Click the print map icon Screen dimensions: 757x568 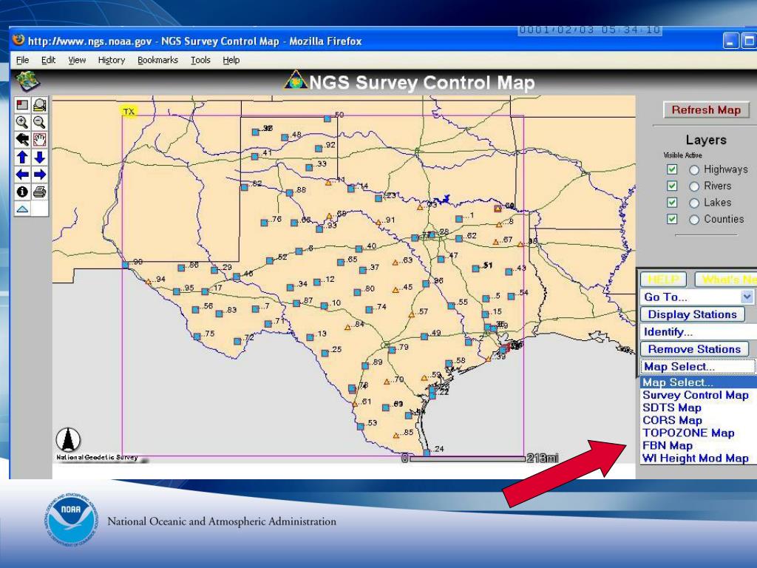(x=40, y=192)
